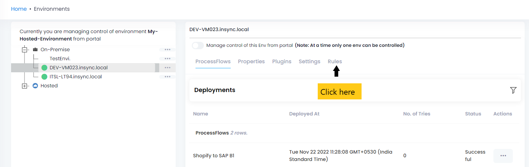Open options menu for On-Premise node

click(167, 50)
